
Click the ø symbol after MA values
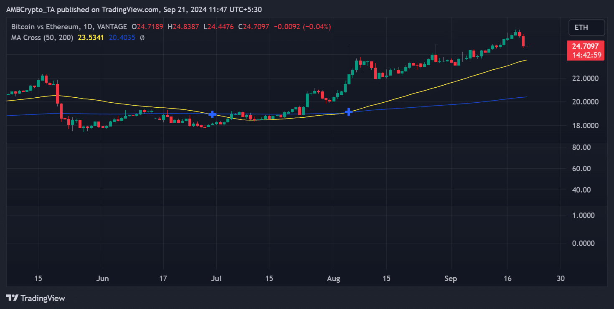coord(142,38)
